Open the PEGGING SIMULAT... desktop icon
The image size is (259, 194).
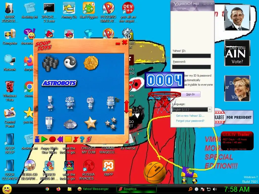click(x=108, y=12)
